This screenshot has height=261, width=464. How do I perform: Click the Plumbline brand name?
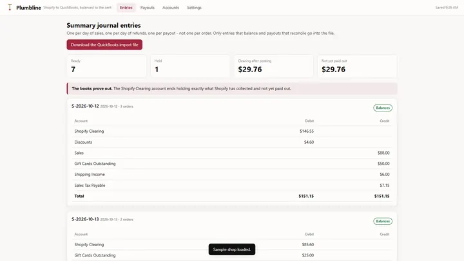pyautogui.click(x=28, y=8)
